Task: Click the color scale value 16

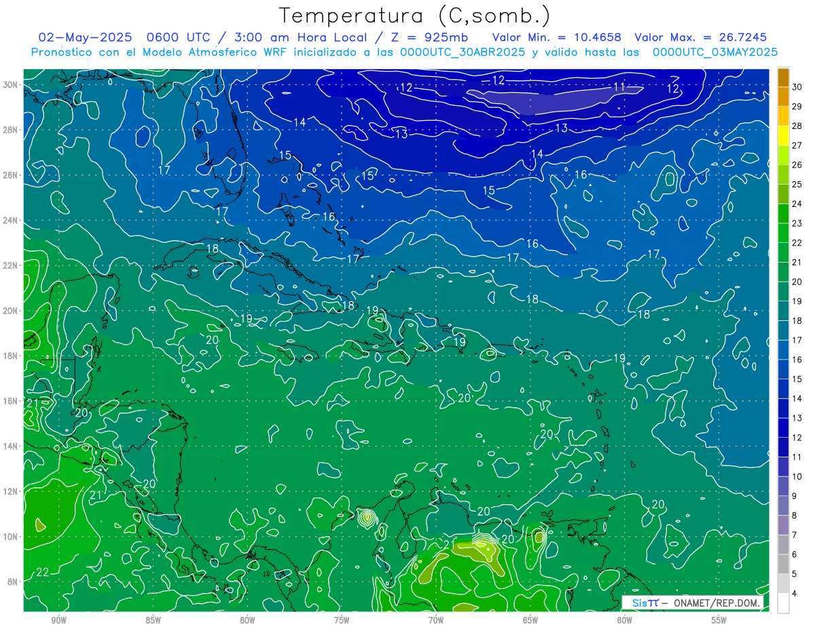Action: pos(797,360)
